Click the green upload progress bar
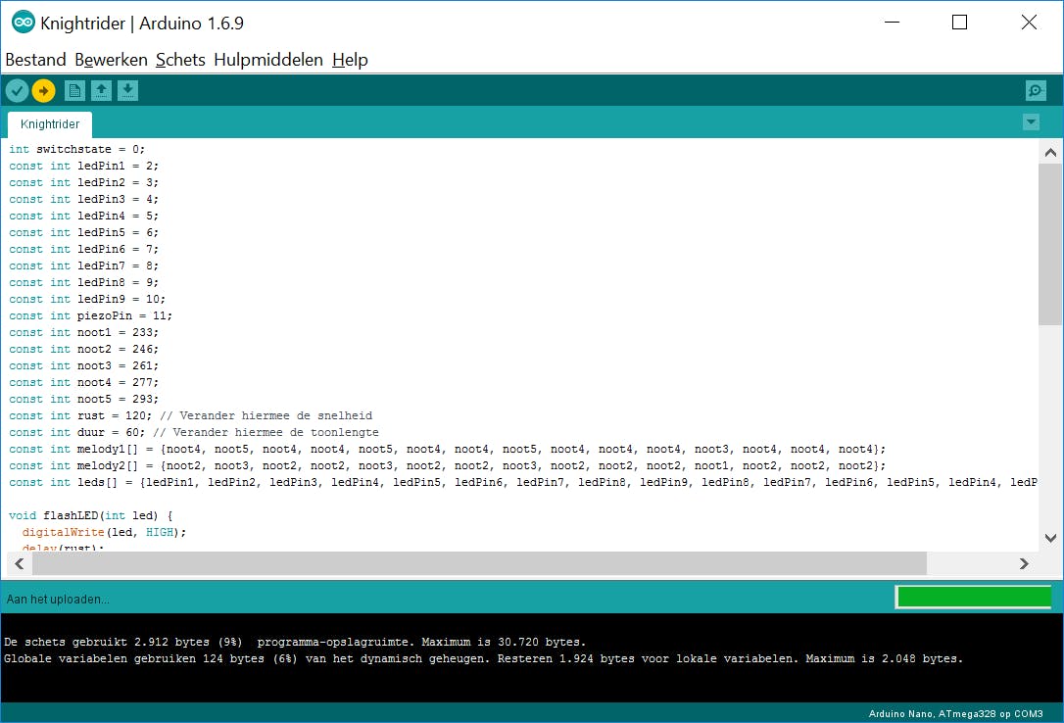Viewport: 1064px width, 723px height. (974, 597)
